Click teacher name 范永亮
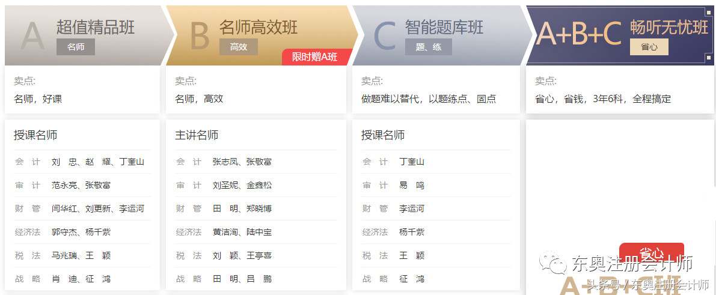716x295 pixels. (x=64, y=186)
